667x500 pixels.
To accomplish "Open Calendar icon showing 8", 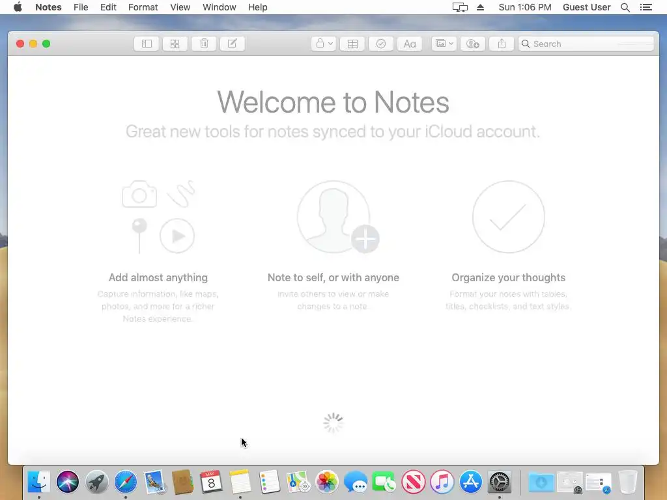I will (212, 482).
